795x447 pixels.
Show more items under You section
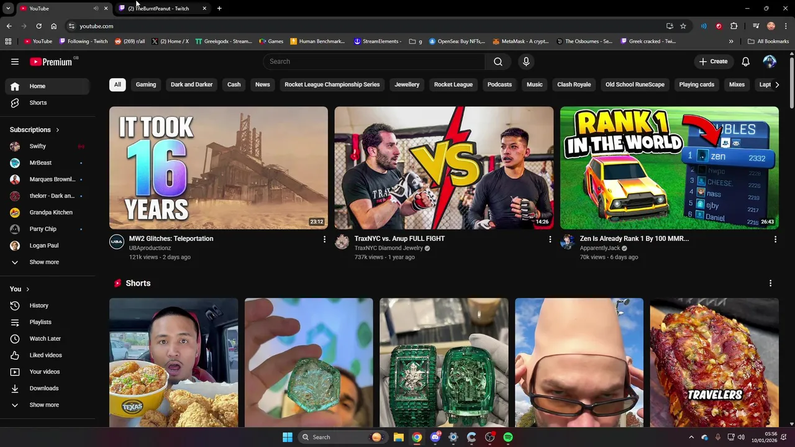(47, 405)
